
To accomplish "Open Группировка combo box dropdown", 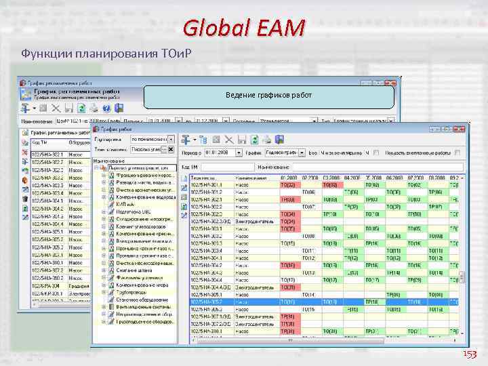I will point(171,139).
